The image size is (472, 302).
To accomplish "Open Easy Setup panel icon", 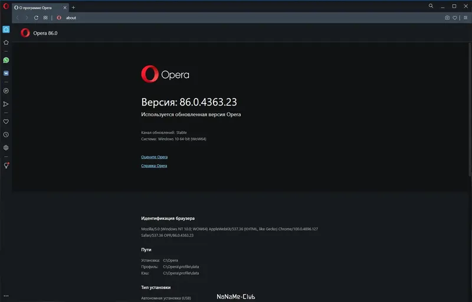I will [x=463, y=18].
